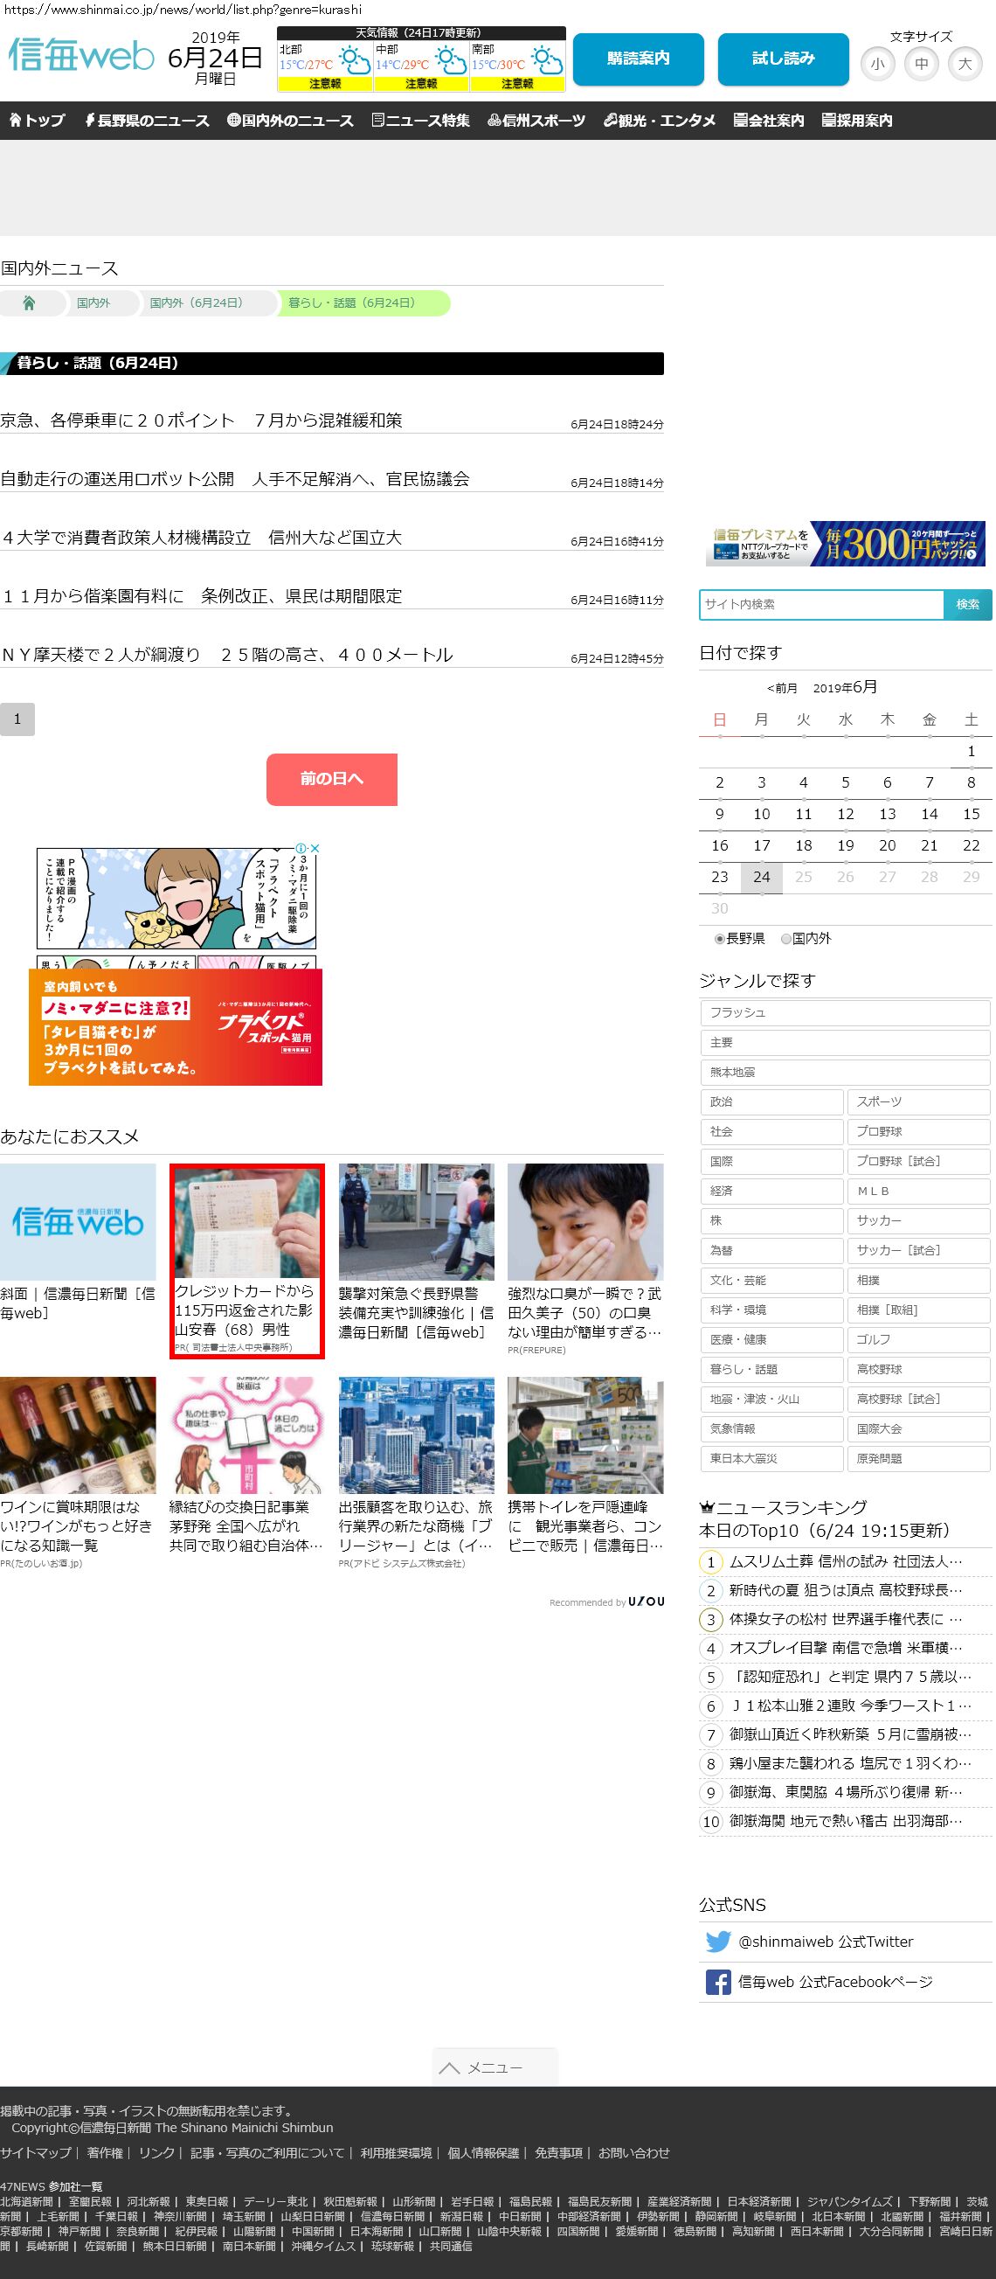Open 国内外のニュース in navigation bar
This screenshot has height=2279, width=996.
290,121
